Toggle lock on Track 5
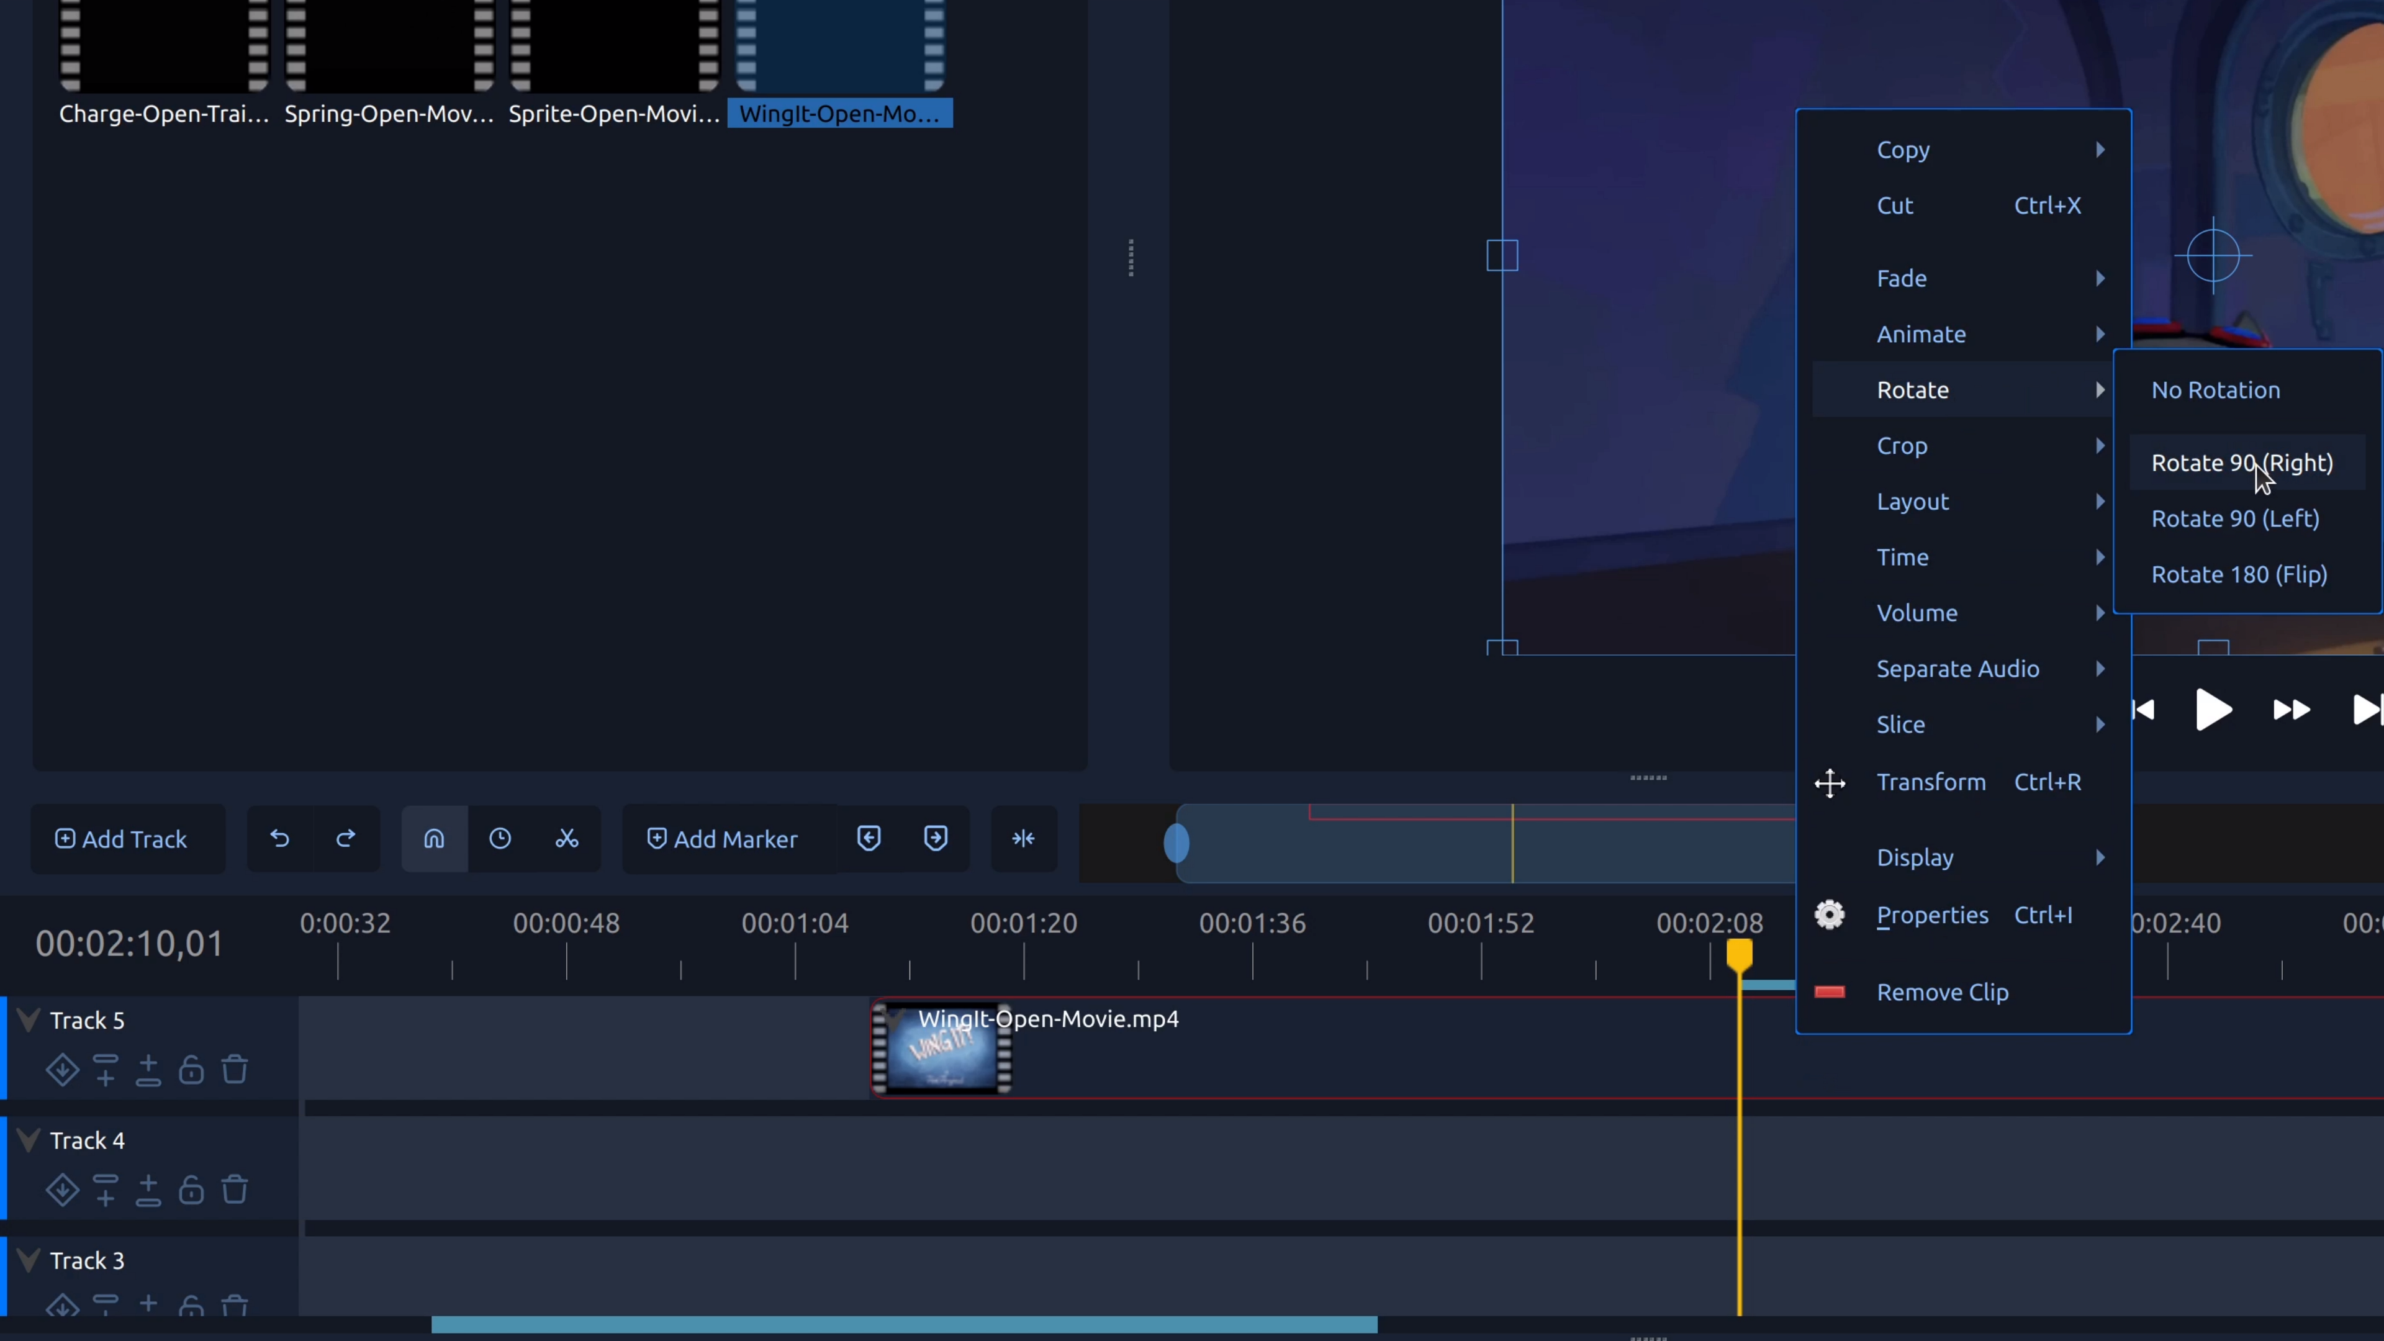 click(x=192, y=1070)
